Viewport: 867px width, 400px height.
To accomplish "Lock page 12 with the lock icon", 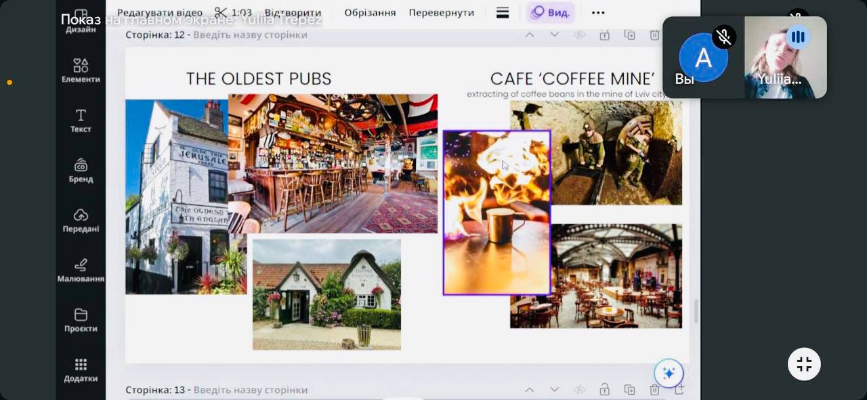I will click(604, 35).
